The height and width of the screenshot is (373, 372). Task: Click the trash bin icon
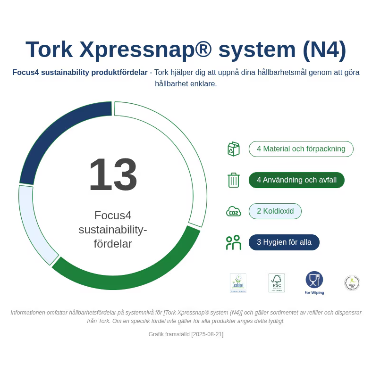pos(233,180)
